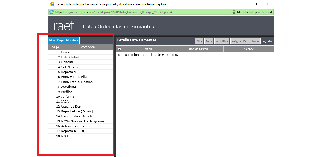Select the list row 'Iq farma'
The height and width of the screenshot is (157, 323).
pyautogui.click(x=80, y=97)
